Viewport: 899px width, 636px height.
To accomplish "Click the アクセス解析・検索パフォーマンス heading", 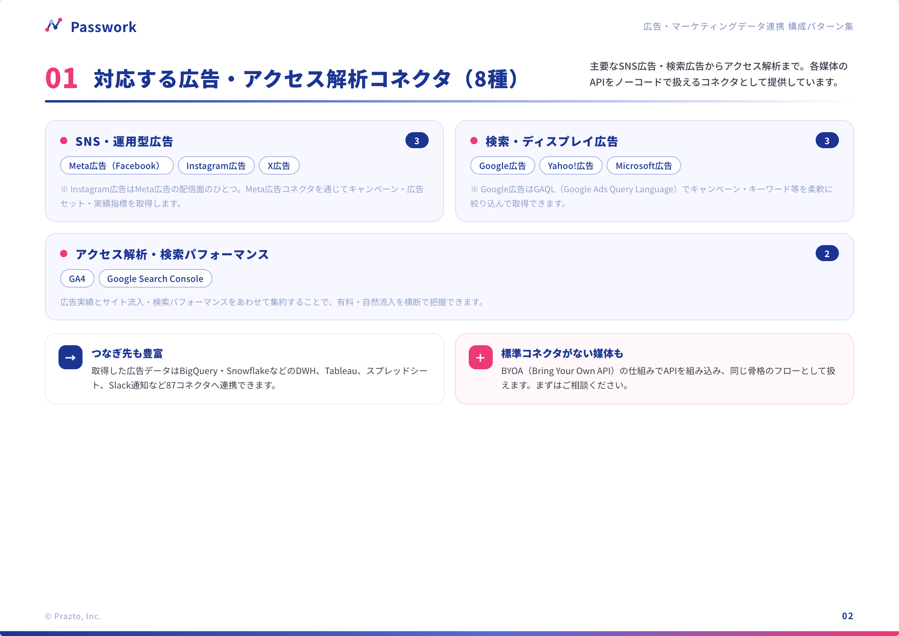I will pyautogui.click(x=172, y=254).
